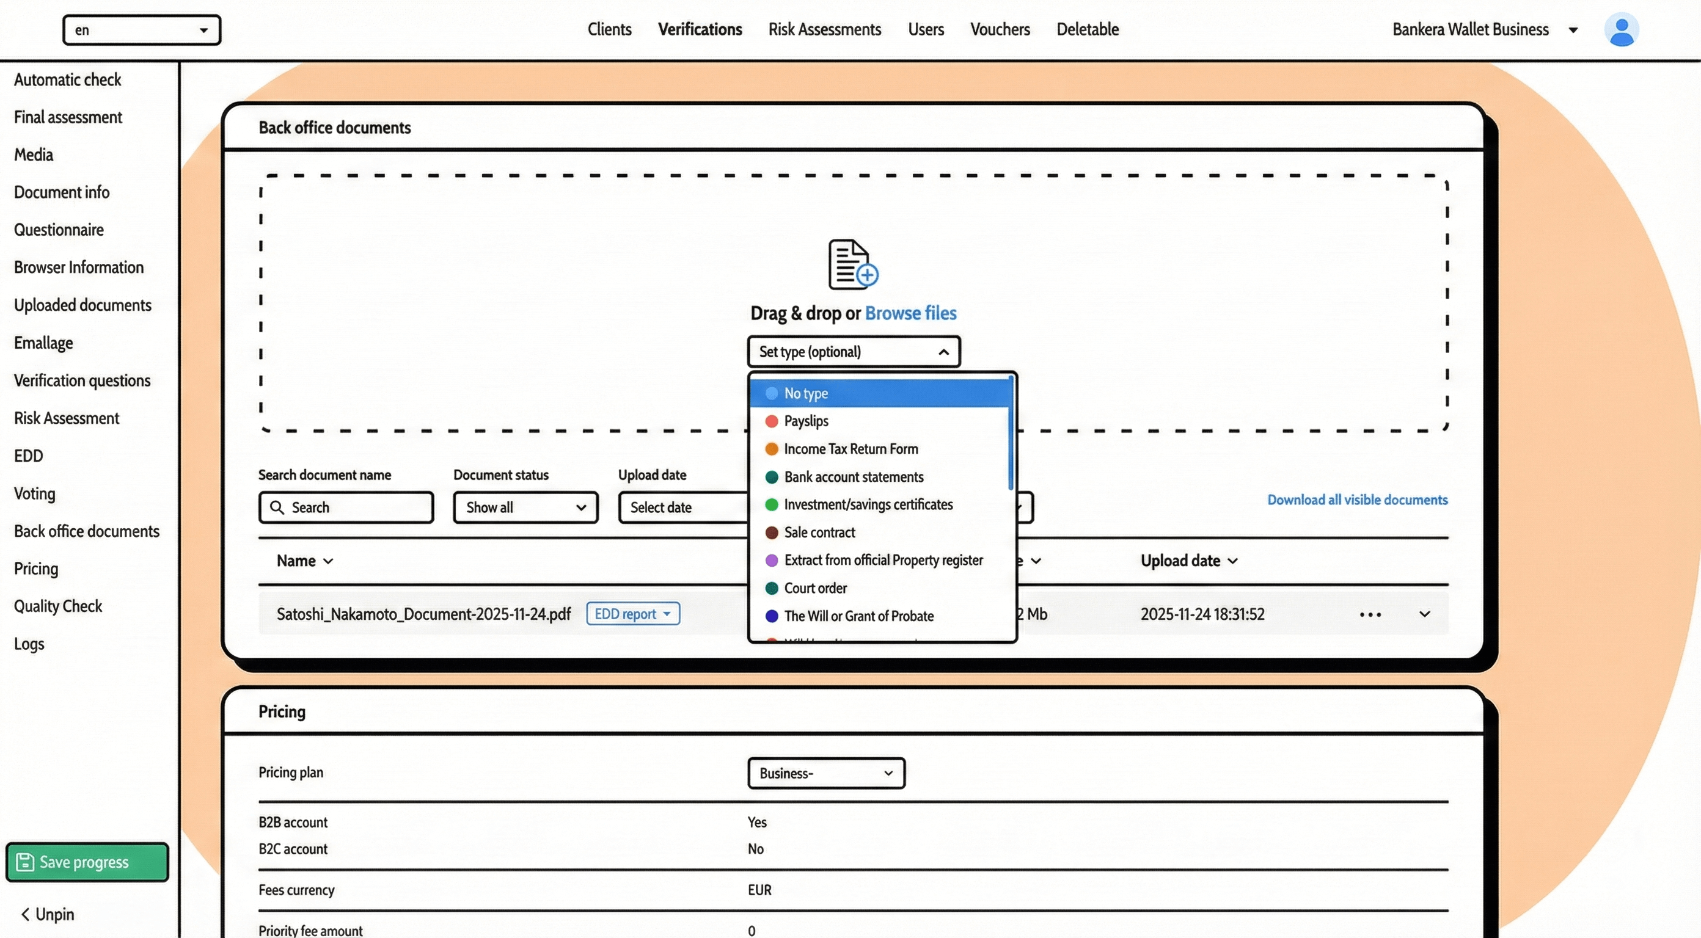Open the Document status Show all dropdown
The height and width of the screenshot is (938, 1701).
(x=525, y=507)
